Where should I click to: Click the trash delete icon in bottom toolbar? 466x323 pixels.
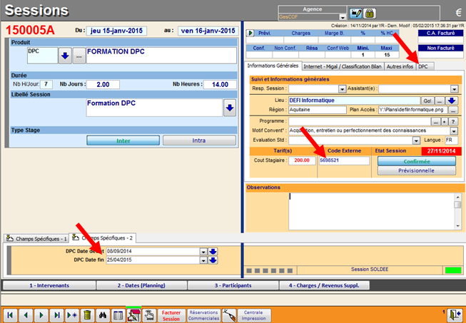pos(87,314)
